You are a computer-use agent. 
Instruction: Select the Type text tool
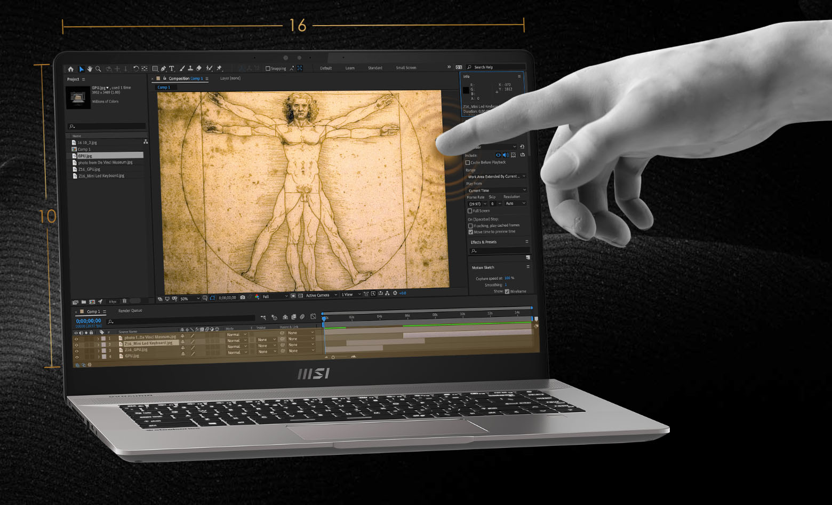[x=171, y=68]
